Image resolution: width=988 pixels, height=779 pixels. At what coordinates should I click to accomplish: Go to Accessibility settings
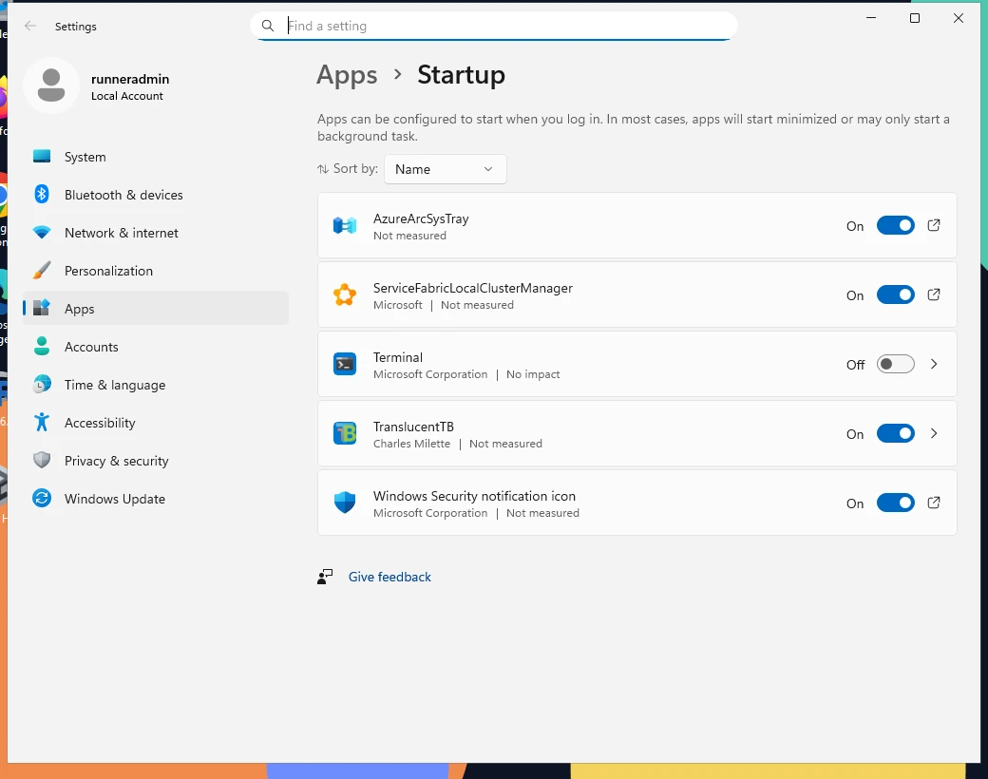point(155,422)
